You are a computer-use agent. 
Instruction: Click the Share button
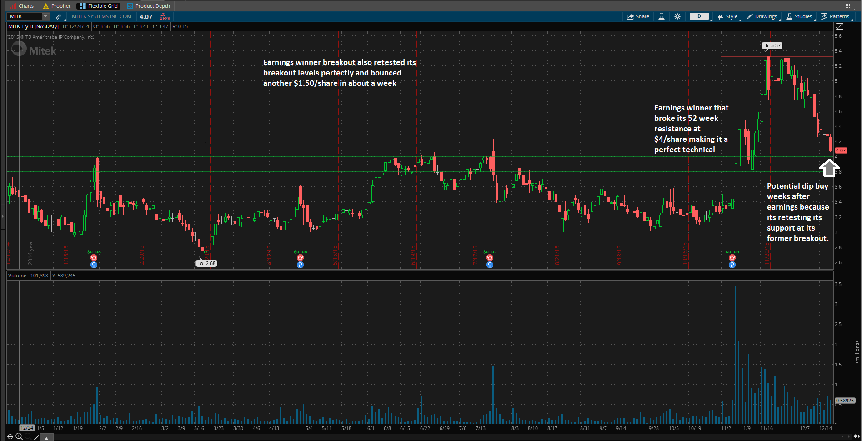point(638,16)
